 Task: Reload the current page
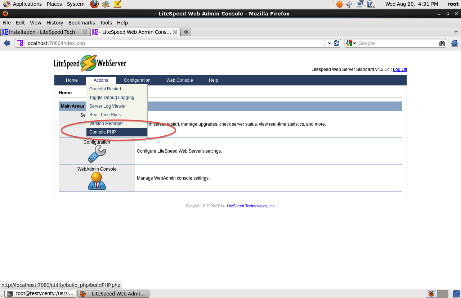tap(336, 43)
